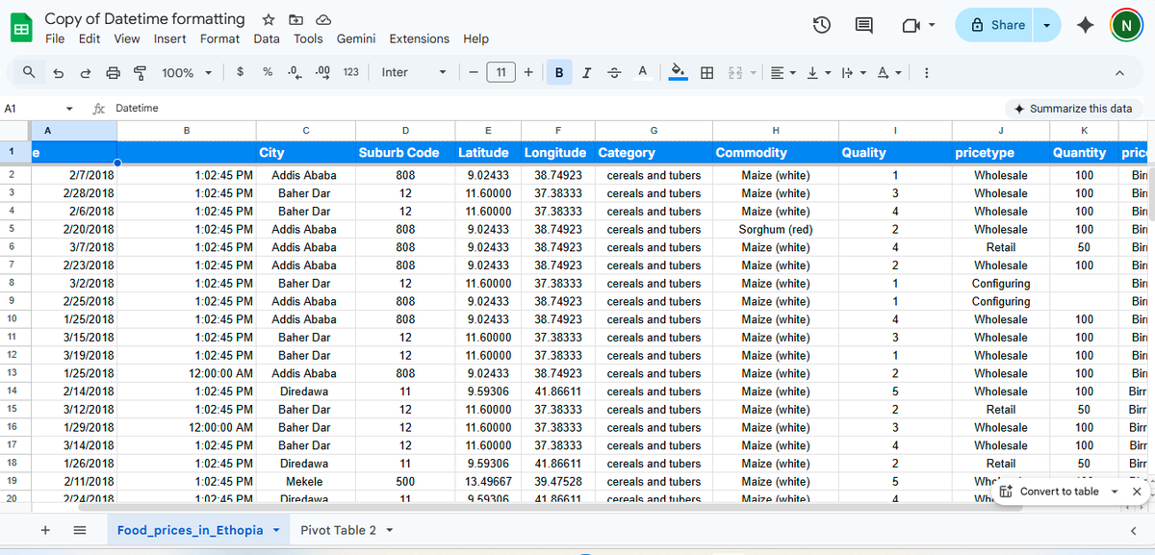
Task: Click the print icon in toolbar
Action: pos(113,72)
